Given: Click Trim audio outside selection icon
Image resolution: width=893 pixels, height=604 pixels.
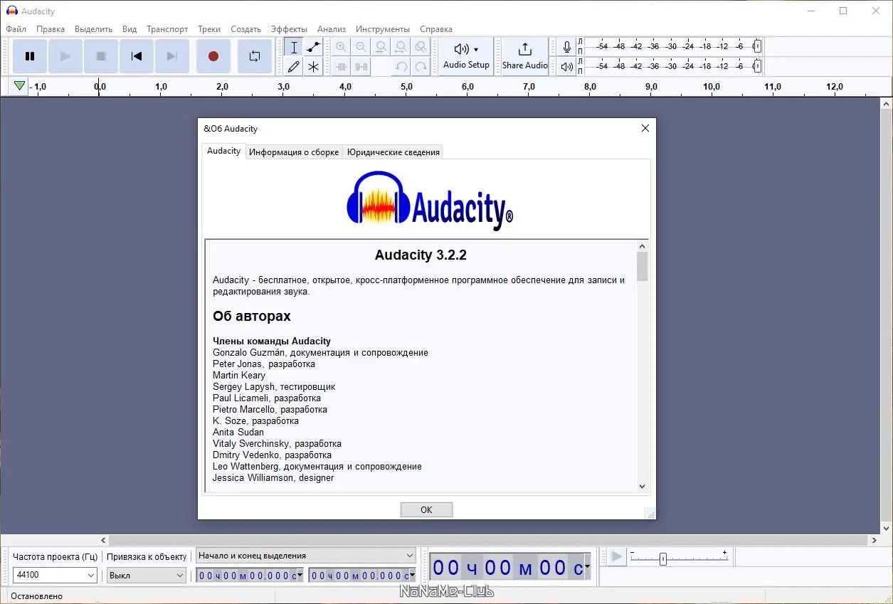Looking at the screenshot, I should point(342,67).
